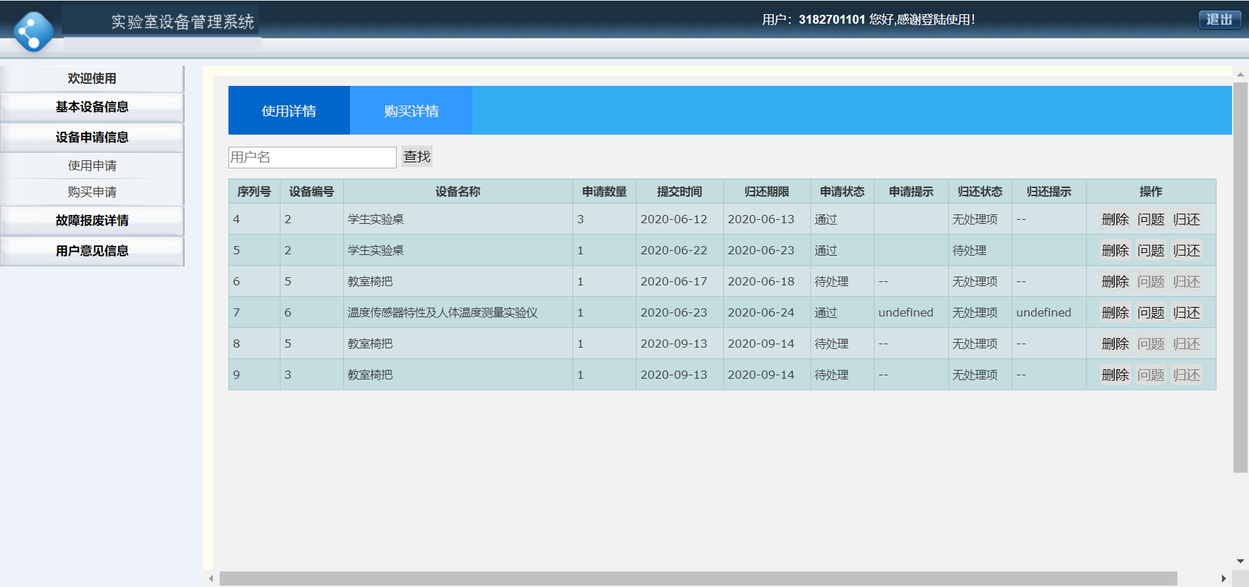Image resolution: width=1249 pixels, height=587 pixels.
Task: Click the 归还状态 column header
Action: (x=980, y=191)
